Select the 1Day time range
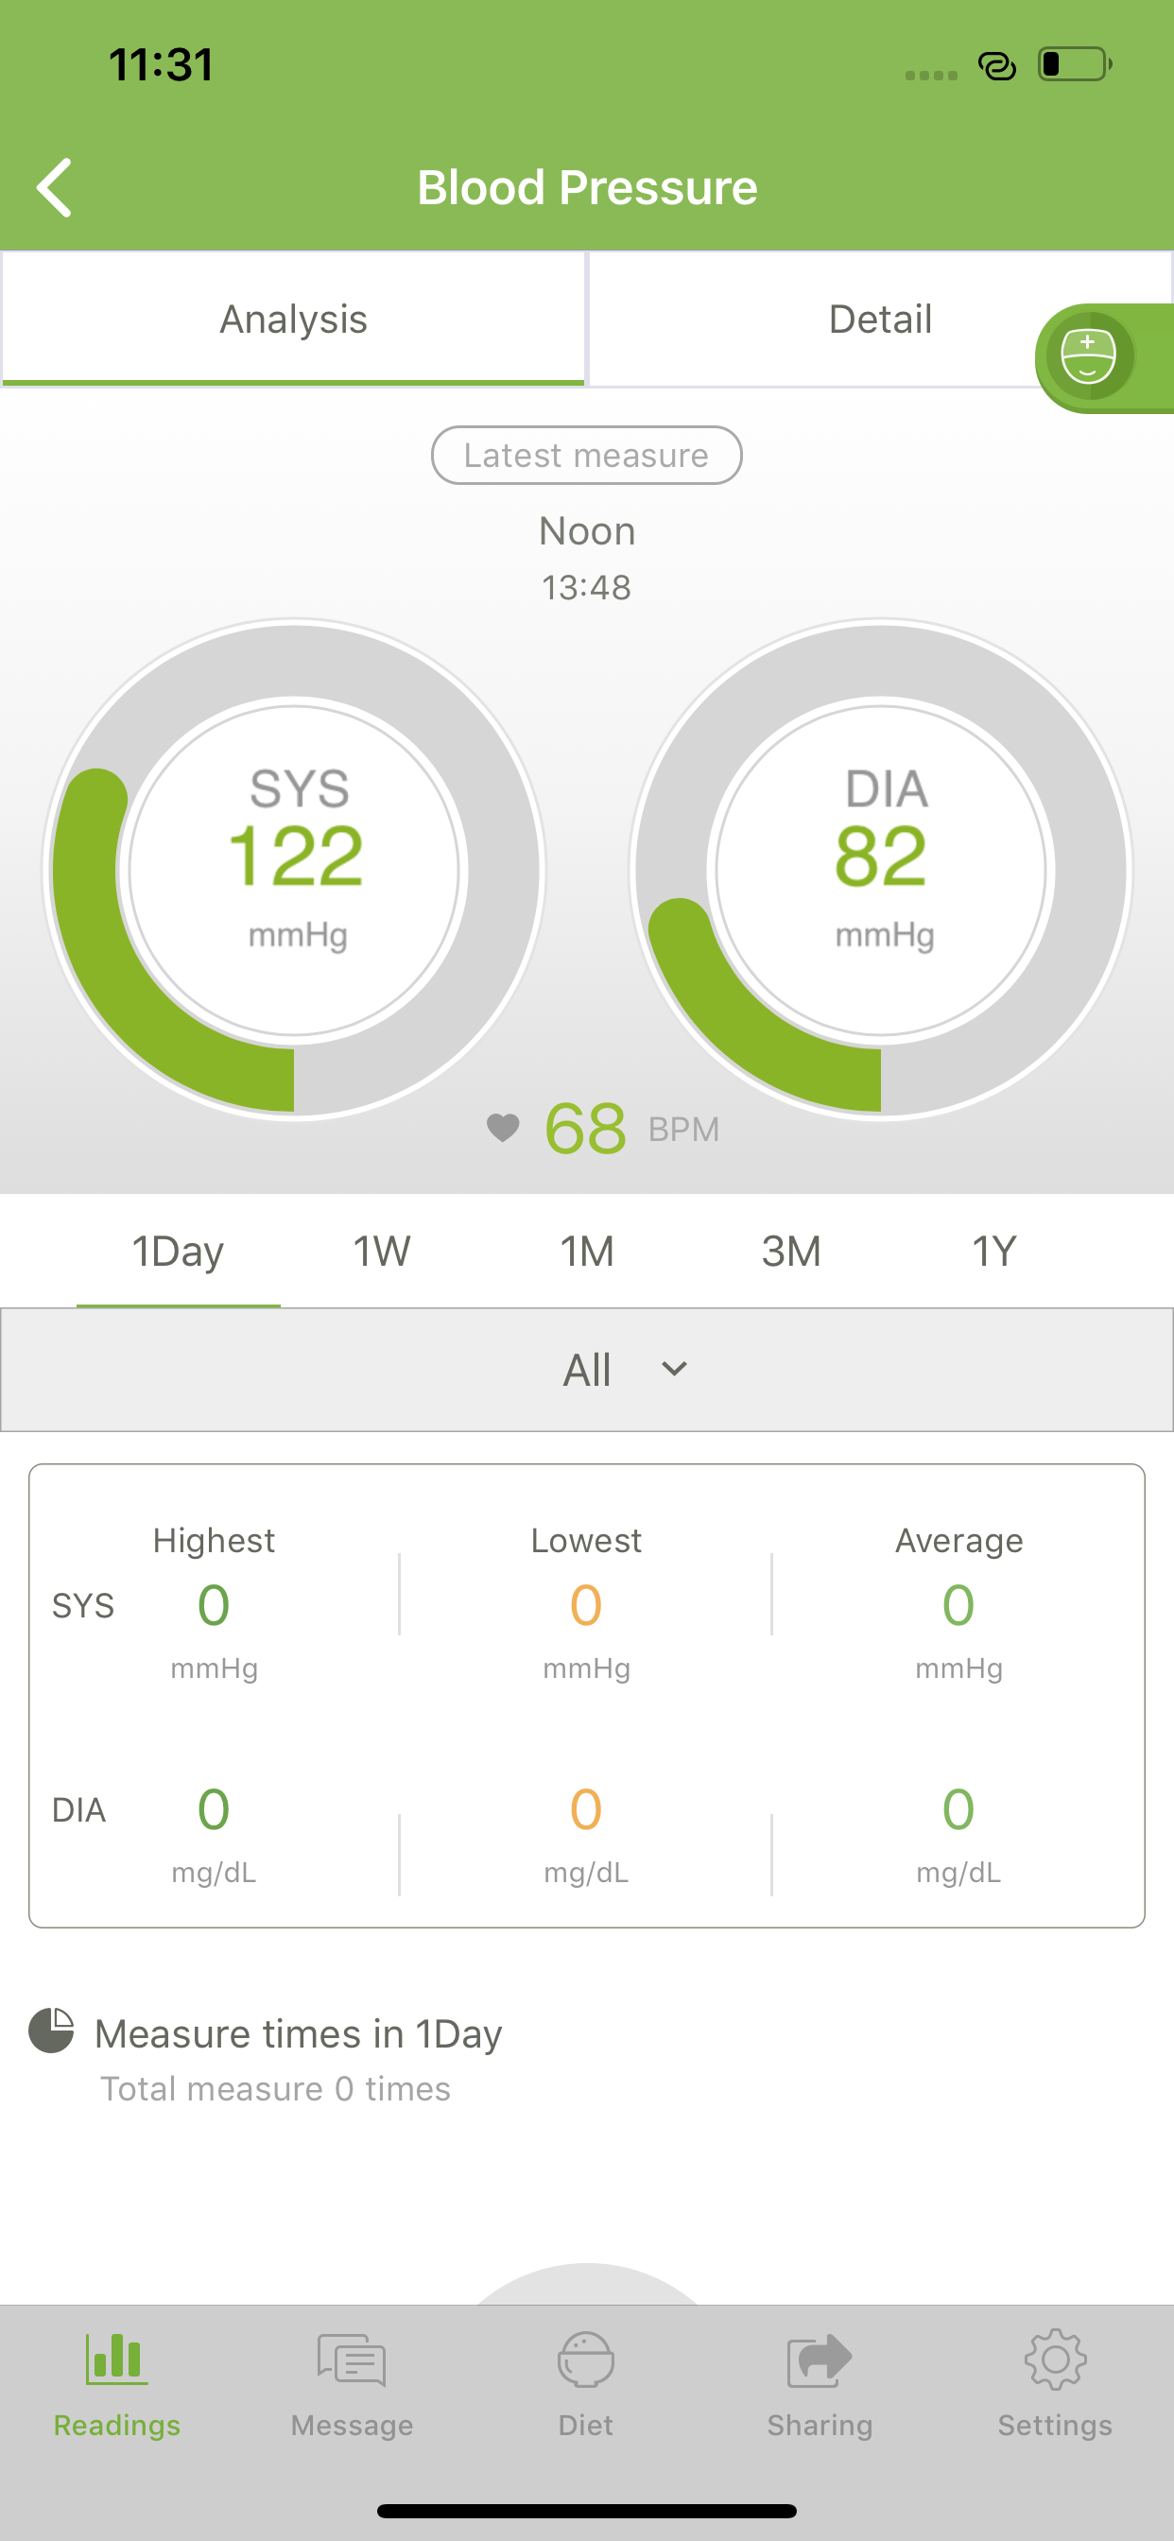The height and width of the screenshot is (2541, 1174). (179, 1251)
